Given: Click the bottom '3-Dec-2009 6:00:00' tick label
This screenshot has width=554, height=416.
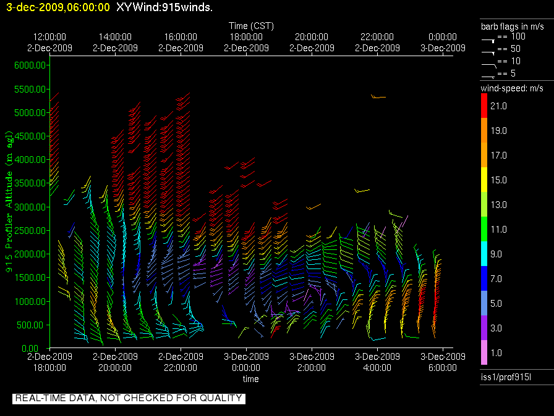Looking at the screenshot, I should coord(443,362).
